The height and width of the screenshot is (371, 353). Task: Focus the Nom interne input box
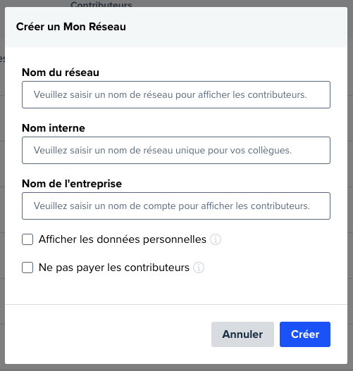pyautogui.click(x=176, y=150)
